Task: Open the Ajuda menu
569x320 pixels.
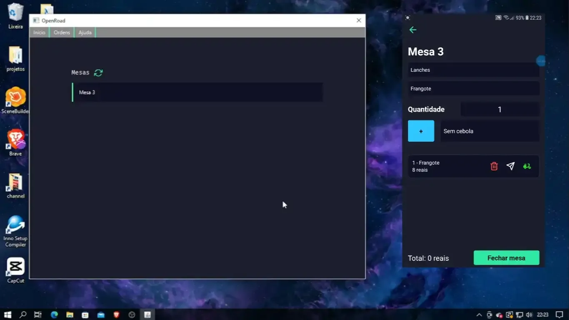Action: [85, 32]
